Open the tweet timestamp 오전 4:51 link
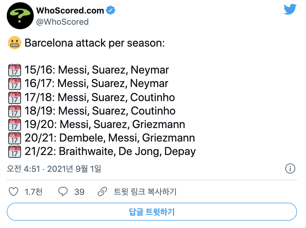The image size is (306, 228). point(54,169)
